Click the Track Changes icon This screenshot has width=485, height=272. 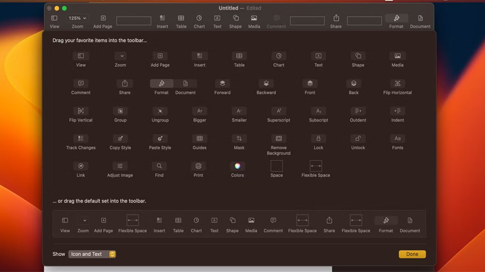[x=81, y=138]
